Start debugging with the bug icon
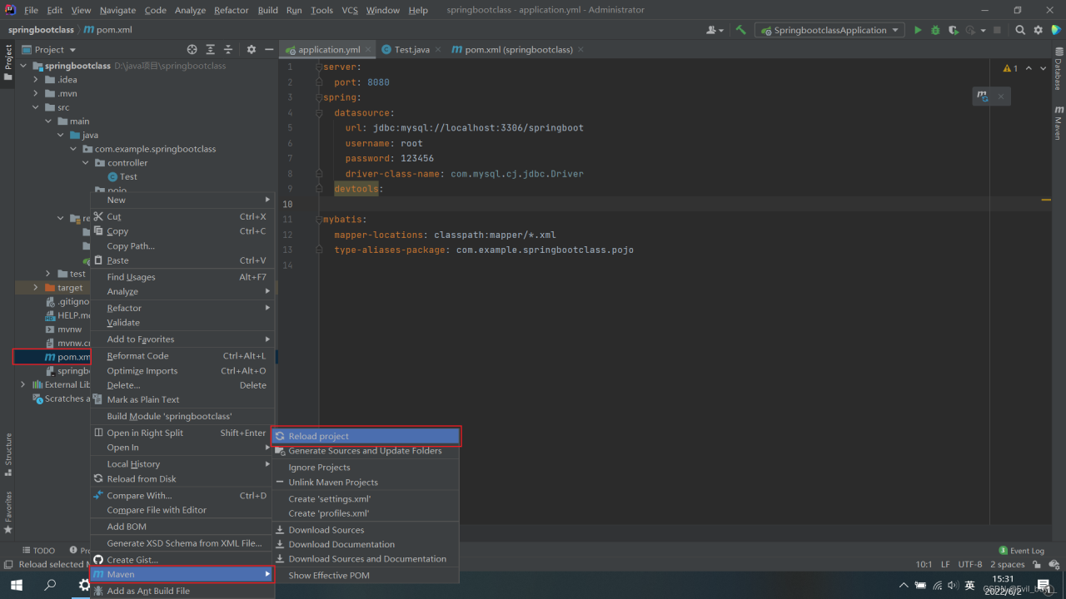 click(935, 30)
